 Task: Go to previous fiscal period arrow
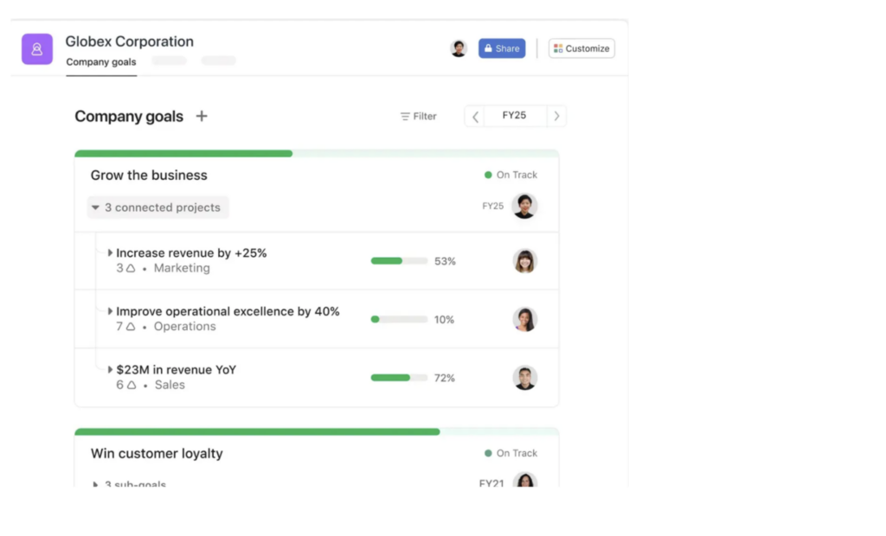(x=475, y=117)
